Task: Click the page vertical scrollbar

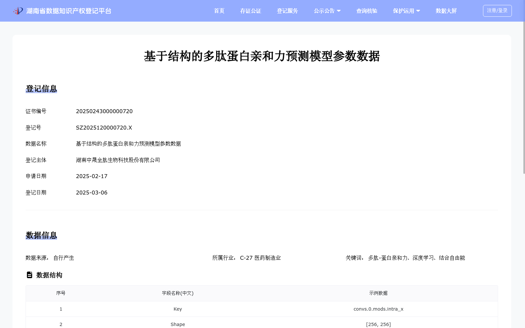Action: pyautogui.click(x=524, y=98)
